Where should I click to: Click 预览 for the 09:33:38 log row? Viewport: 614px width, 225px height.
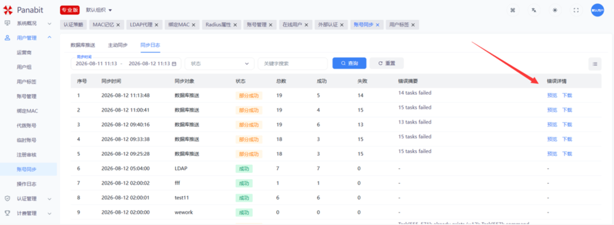click(552, 139)
